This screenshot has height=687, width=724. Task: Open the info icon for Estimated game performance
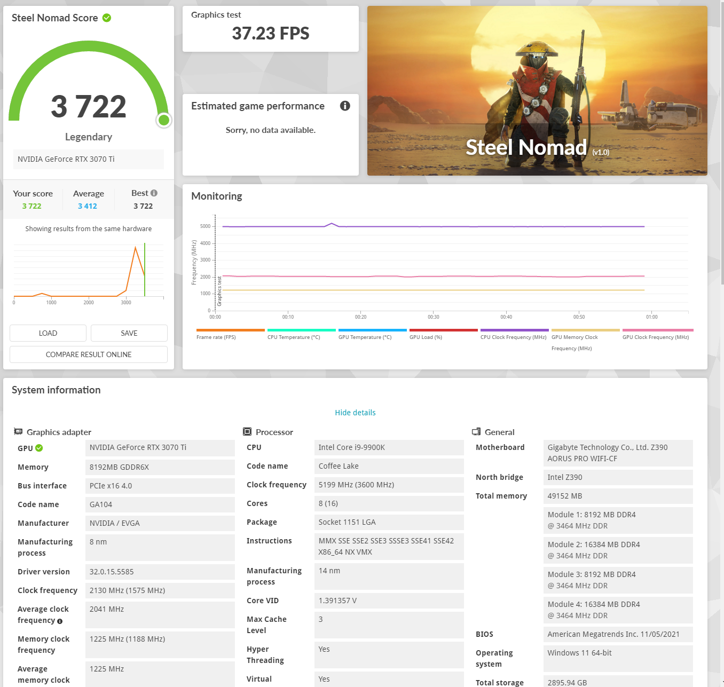pyautogui.click(x=345, y=106)
